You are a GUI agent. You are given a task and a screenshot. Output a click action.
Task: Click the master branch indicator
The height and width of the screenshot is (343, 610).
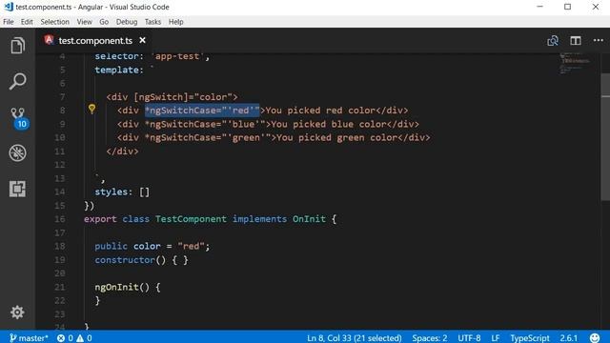pos(29,337)
